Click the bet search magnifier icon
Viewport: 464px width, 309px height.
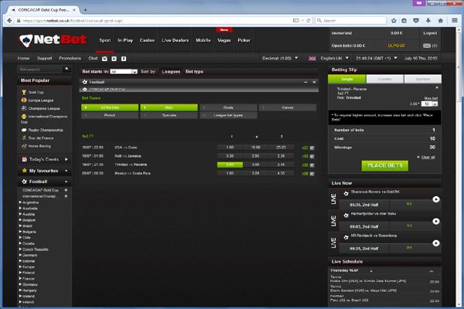67,70
